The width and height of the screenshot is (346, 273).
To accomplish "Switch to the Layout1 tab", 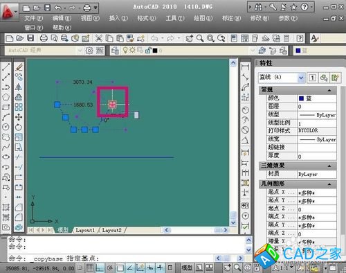I will coord(85,230).
